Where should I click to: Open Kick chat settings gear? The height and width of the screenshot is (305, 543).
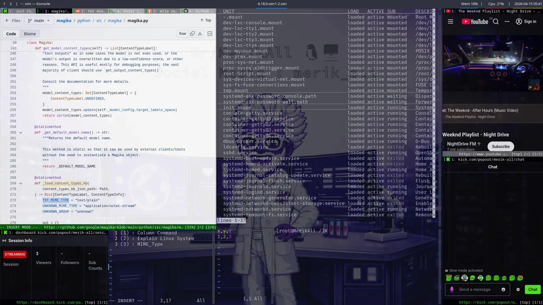point(518,289)
